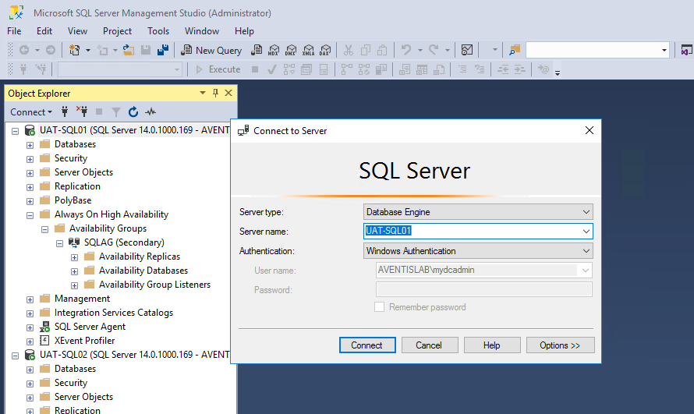Click the Stop icon in Object Explorer

tap(99, 112)
